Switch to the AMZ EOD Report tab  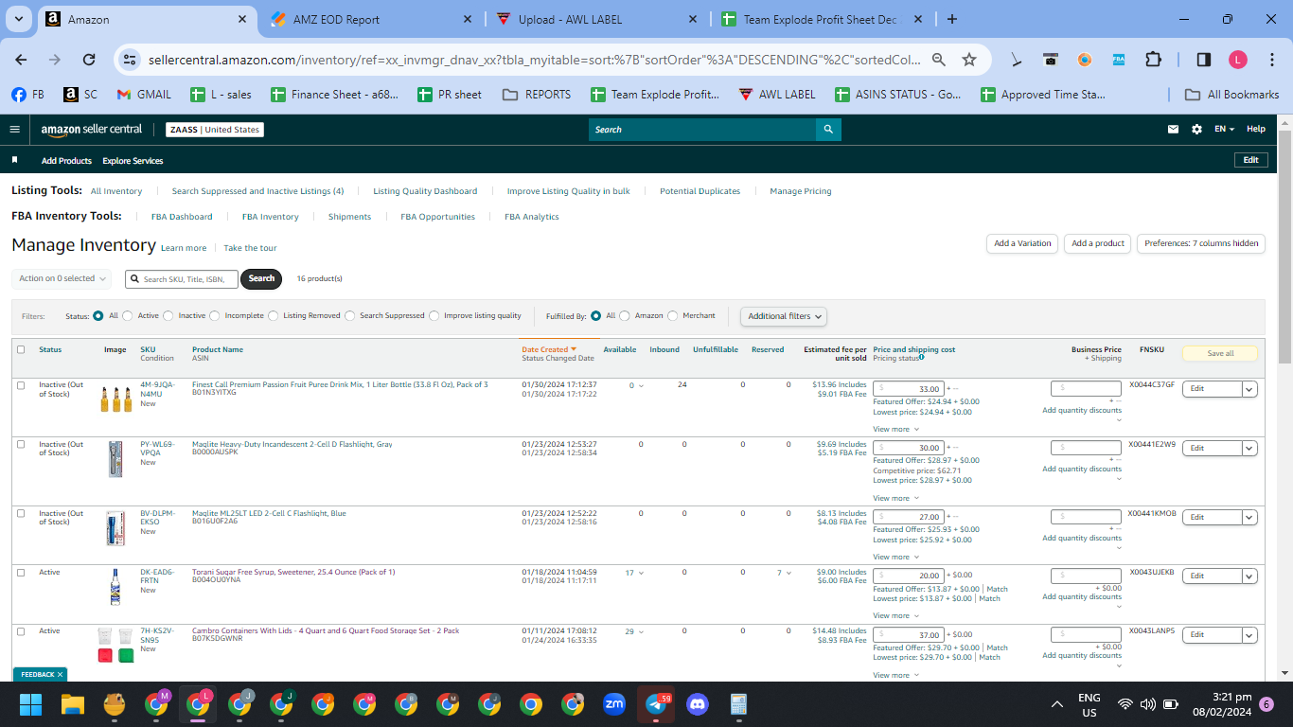point(371,19)
